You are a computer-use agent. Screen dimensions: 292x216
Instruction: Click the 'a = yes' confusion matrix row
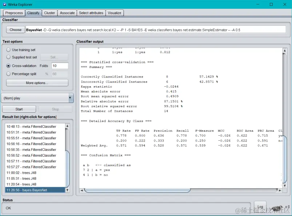coord(96,170)
